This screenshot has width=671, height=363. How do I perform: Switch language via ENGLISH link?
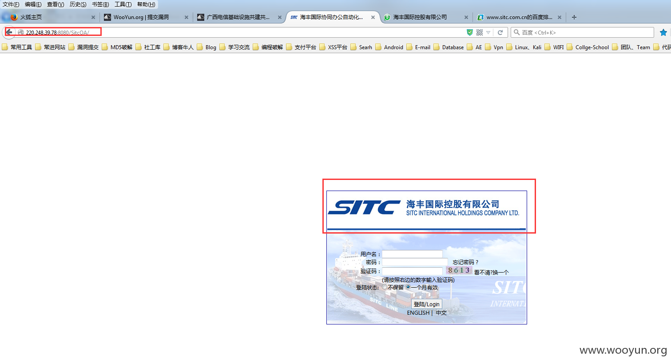pyautogui.click(x=418, y=313)
